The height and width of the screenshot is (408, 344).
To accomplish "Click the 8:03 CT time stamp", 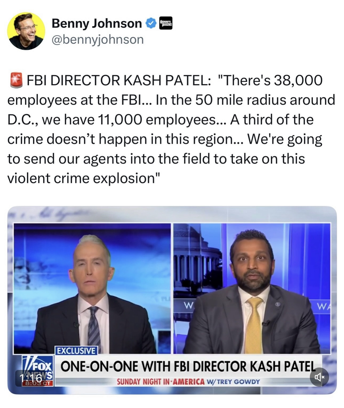I will (38, 384).
